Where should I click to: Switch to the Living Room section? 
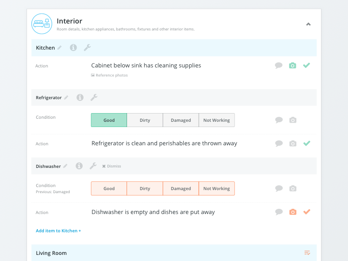click(51, 253)
